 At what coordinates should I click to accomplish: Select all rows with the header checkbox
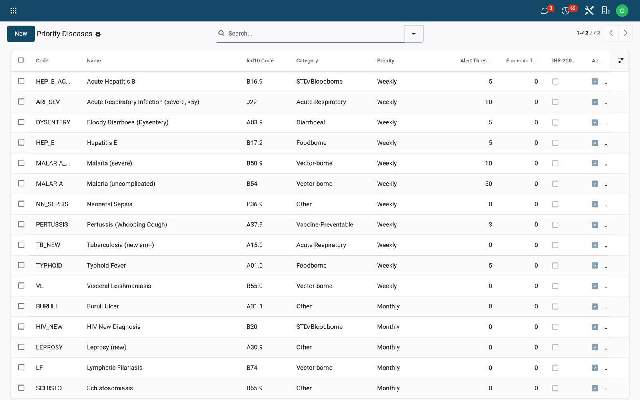[21, 60]
